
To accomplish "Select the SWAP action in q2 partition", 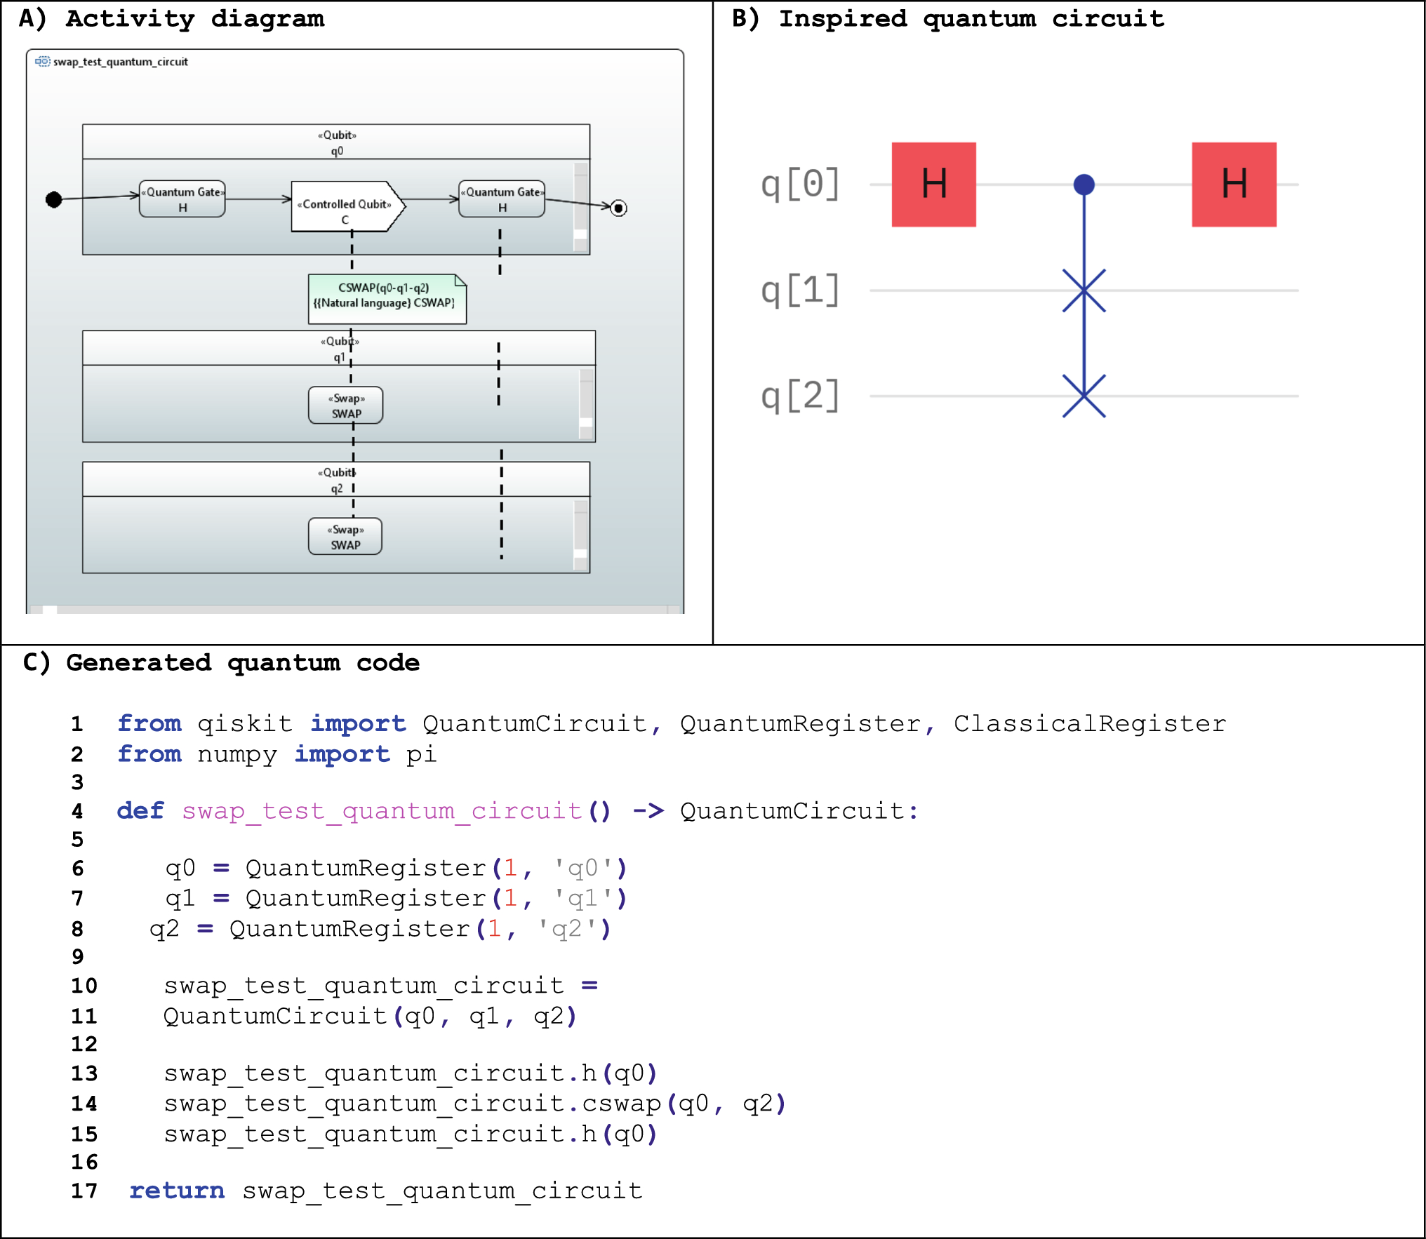I will point(345,537).
